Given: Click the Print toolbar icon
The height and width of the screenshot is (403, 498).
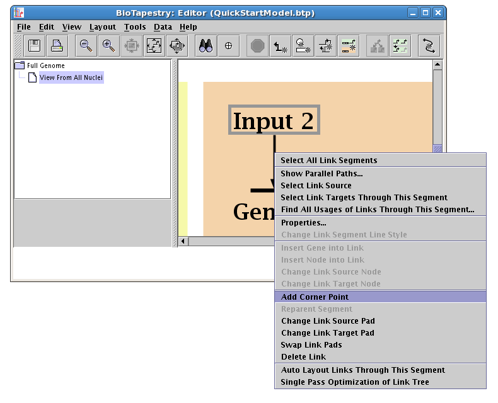Looking at the screenshot, I should 57,45.
